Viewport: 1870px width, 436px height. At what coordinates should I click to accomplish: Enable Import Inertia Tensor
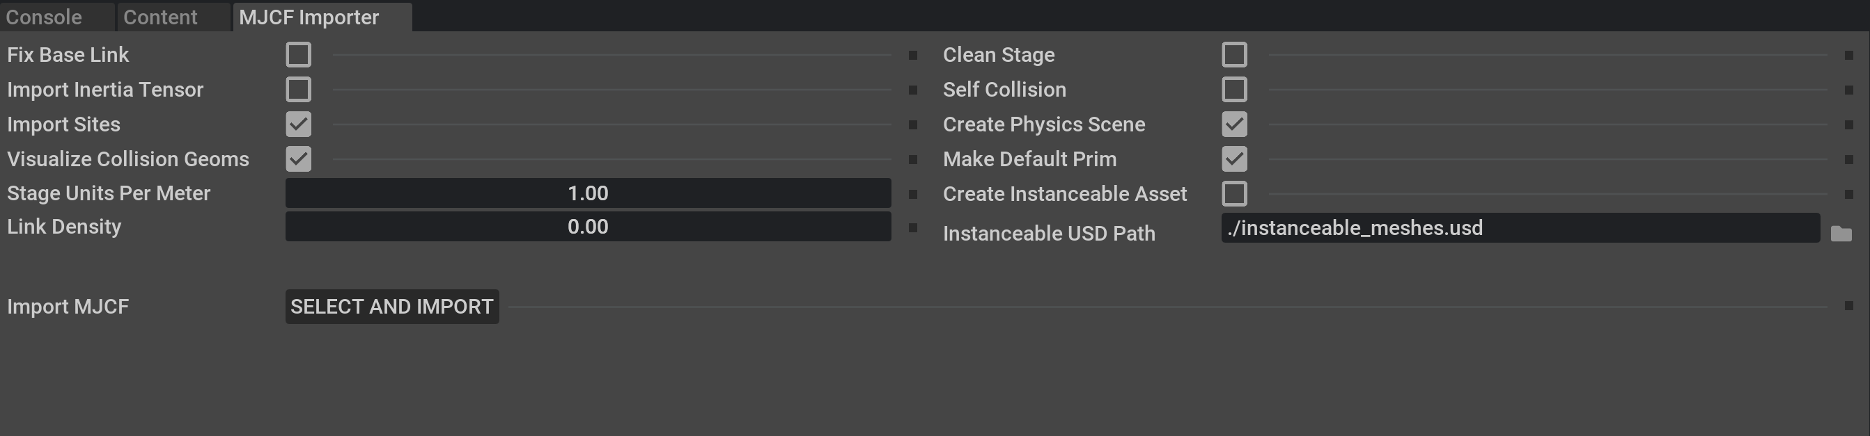tap(298, 89)
